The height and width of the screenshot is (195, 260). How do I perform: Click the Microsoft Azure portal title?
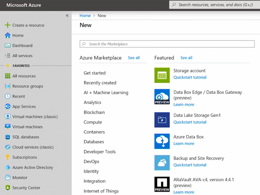tap(24, 5)
